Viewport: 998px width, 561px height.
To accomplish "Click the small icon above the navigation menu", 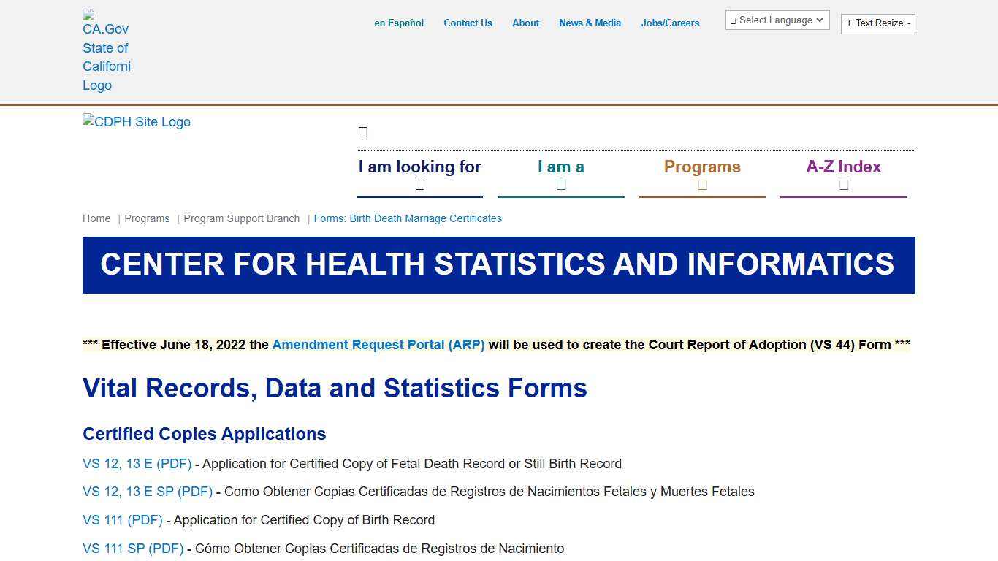I will pos(362,132).
